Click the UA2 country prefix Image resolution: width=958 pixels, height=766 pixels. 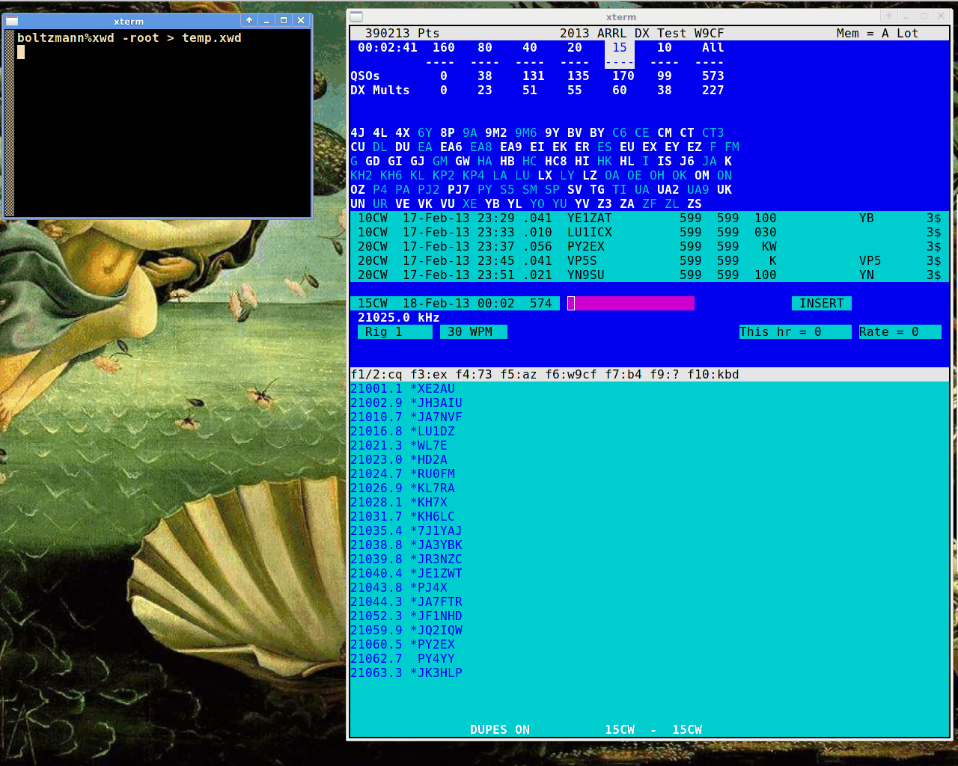click(x=668, y=190)
